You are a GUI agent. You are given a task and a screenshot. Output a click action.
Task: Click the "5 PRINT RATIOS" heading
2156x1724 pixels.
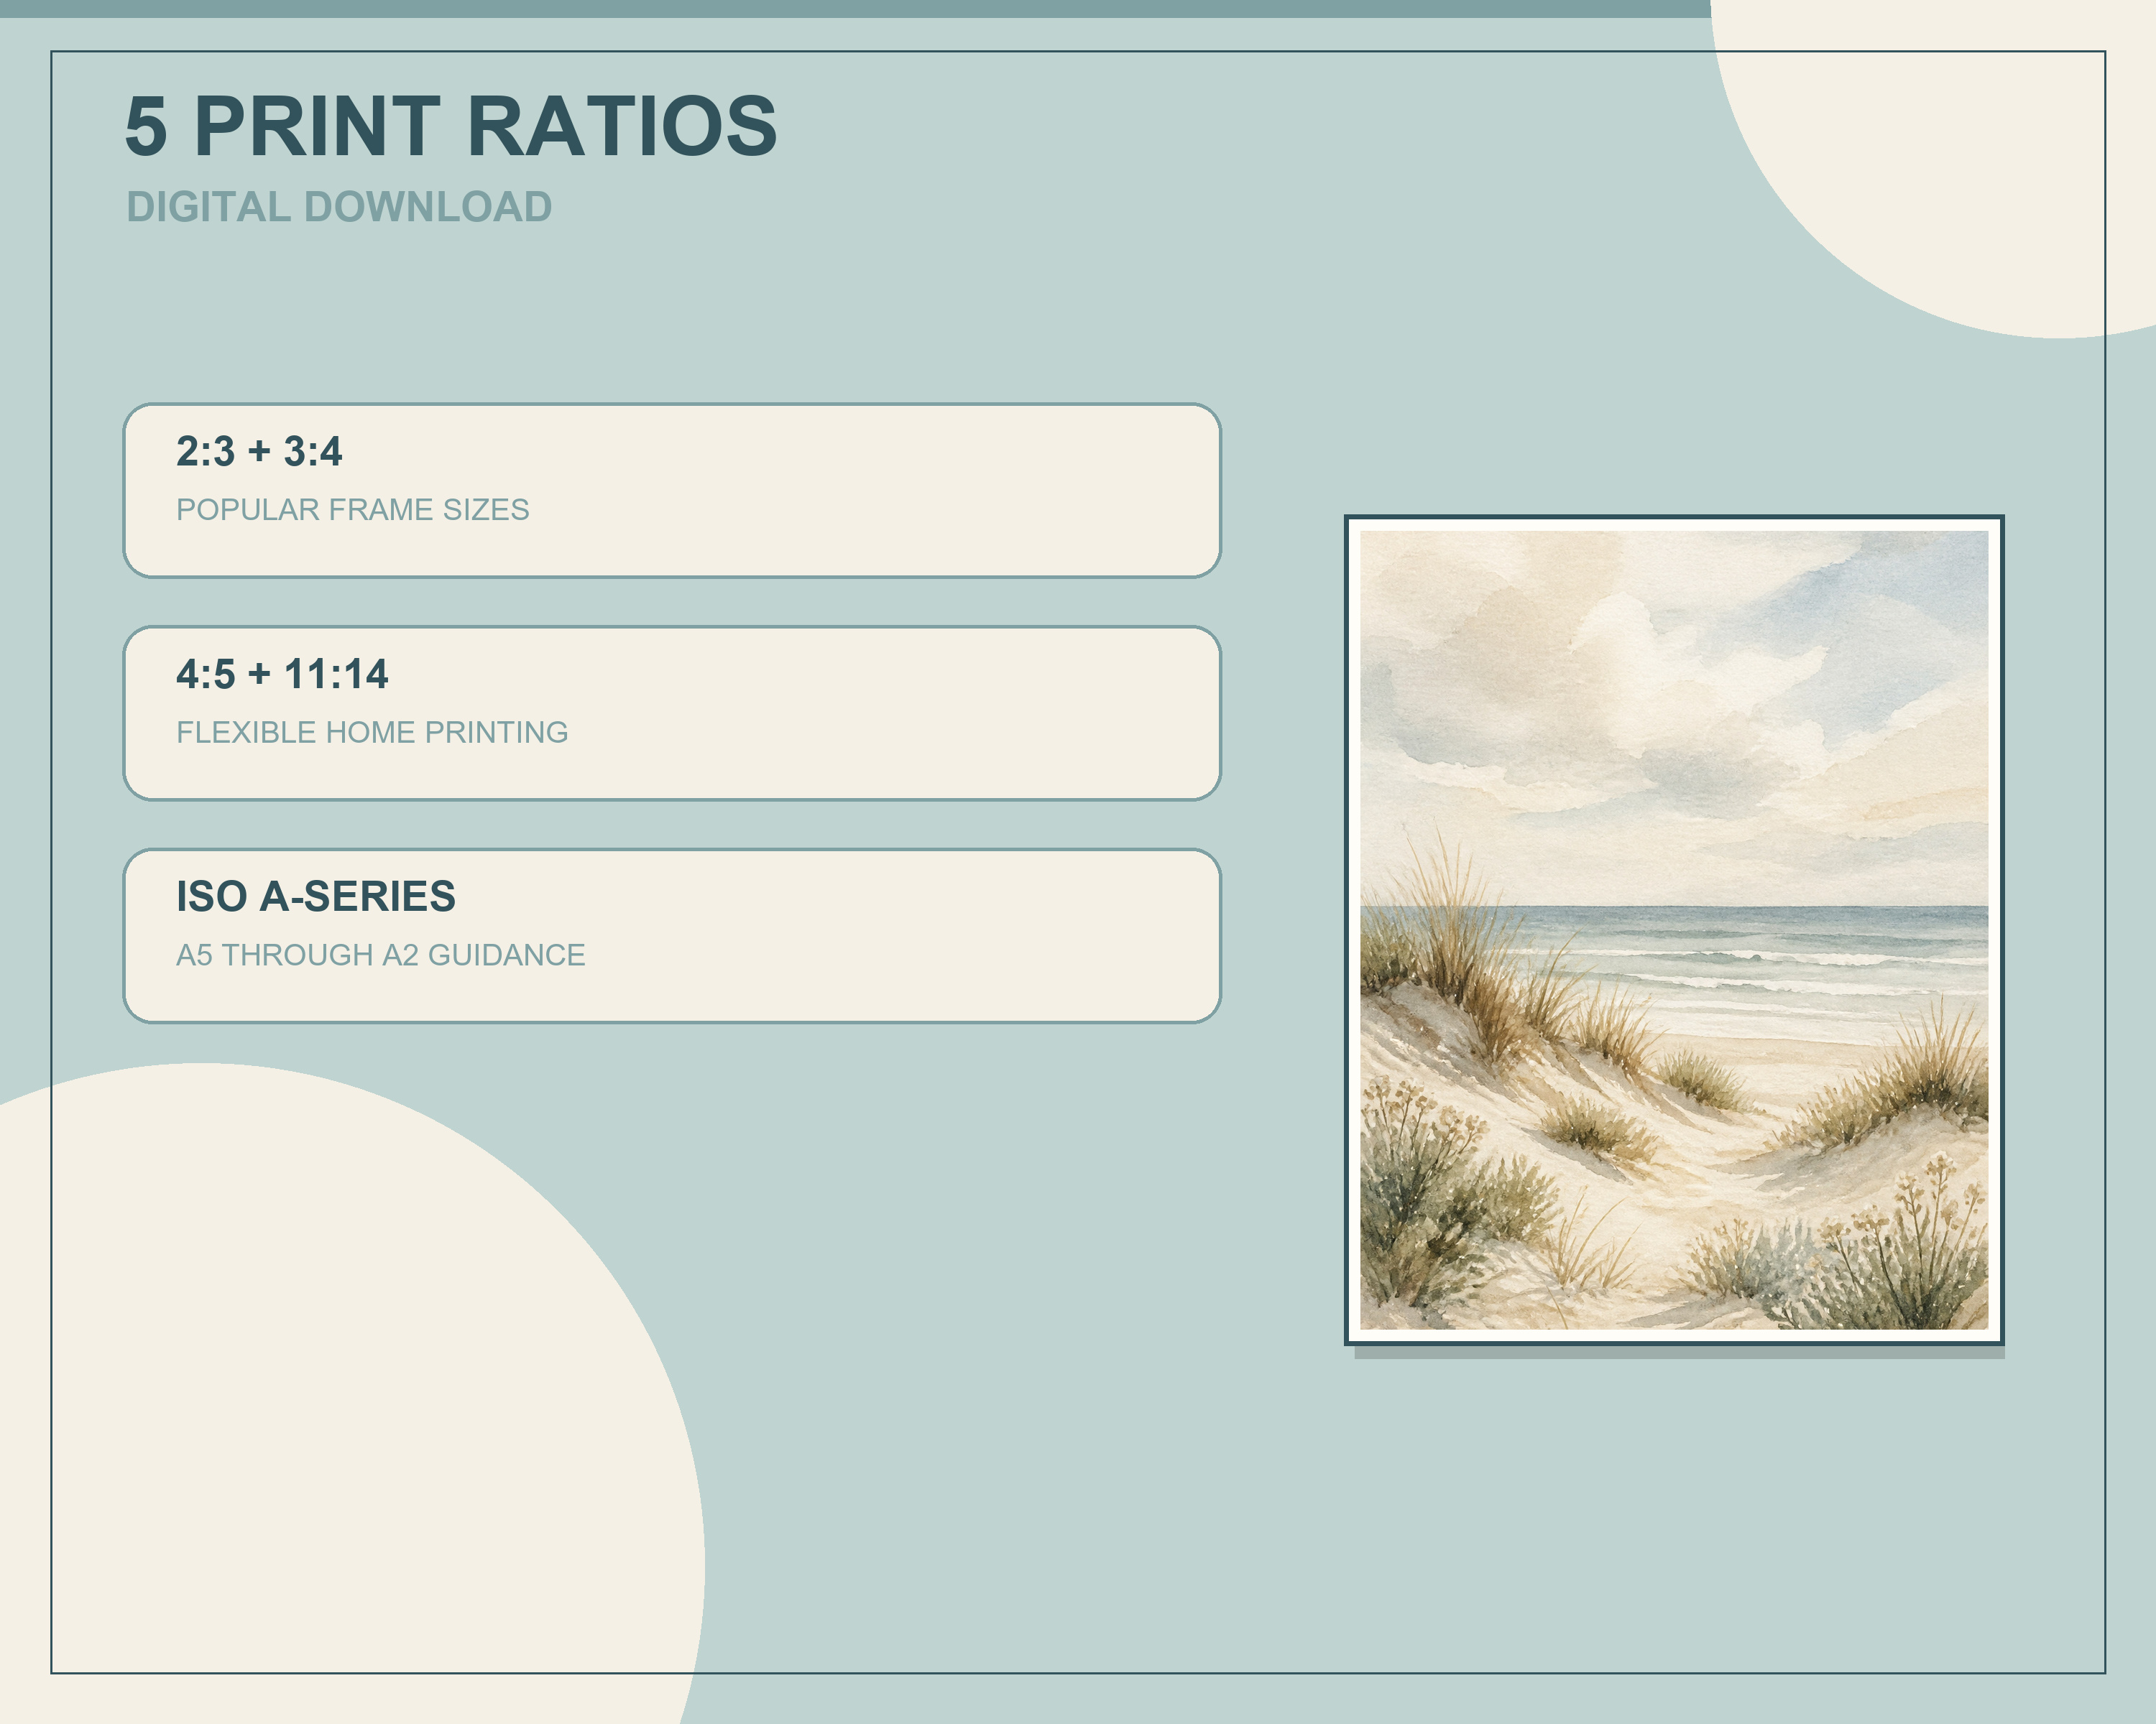pos(451,126)
